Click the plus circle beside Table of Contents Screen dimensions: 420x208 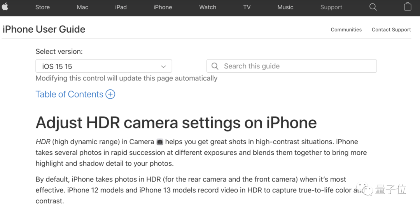point(110,94)
